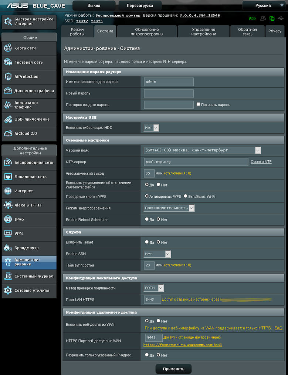288x375 pixels.
Task: Open the Режим энергосбережения dropdown
Action: coord(169,208)
